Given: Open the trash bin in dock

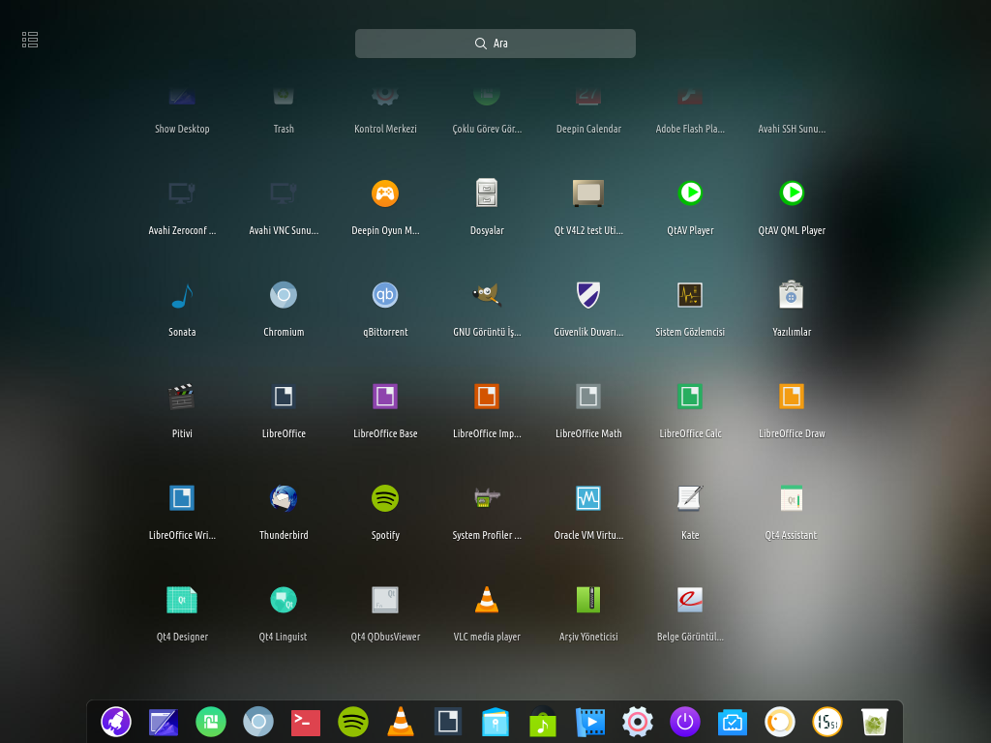Looking at the screenshot, I should click(874, 722).
